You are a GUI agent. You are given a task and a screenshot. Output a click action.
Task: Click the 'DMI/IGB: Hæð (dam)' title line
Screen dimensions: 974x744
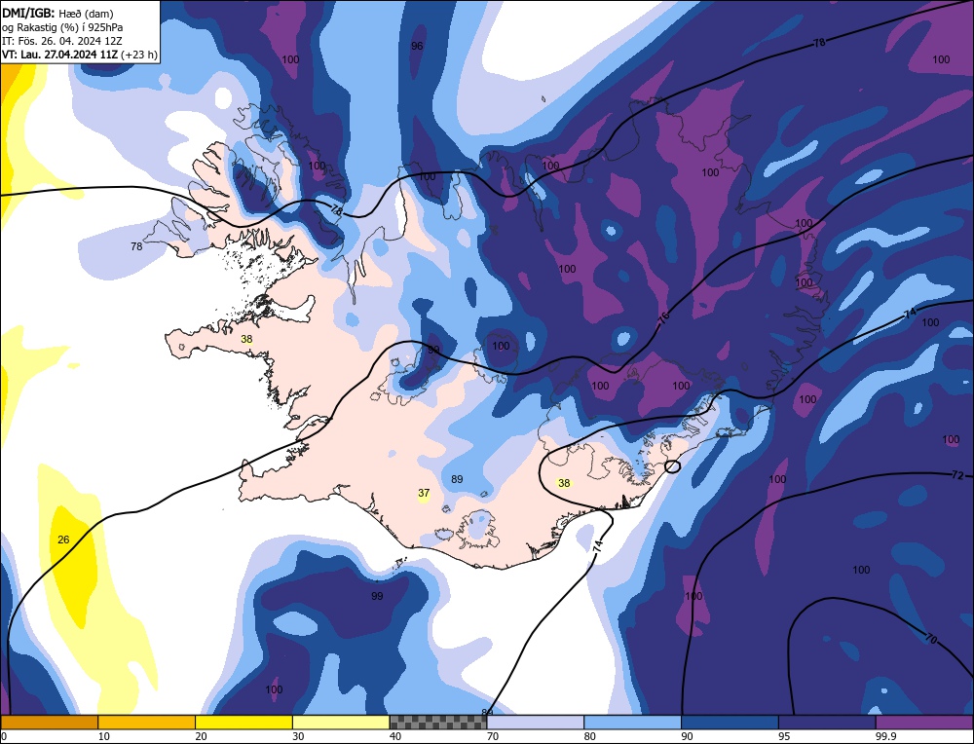(x=57, y=13)
